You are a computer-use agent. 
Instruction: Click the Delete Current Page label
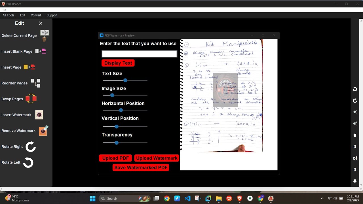[19, 35]
